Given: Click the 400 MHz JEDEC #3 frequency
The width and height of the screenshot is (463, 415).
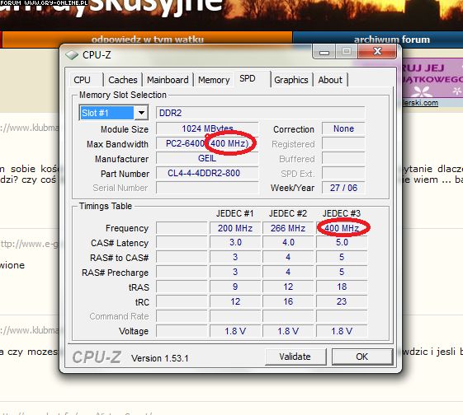Looking at the screenshot, I should click(x=342, y=228).
